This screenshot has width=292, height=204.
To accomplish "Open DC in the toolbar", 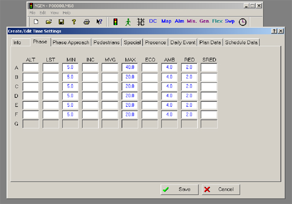I will 153,21.
